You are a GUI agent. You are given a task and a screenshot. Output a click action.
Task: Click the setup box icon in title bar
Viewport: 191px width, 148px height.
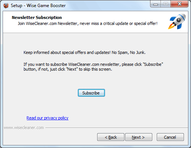[6, 6]
